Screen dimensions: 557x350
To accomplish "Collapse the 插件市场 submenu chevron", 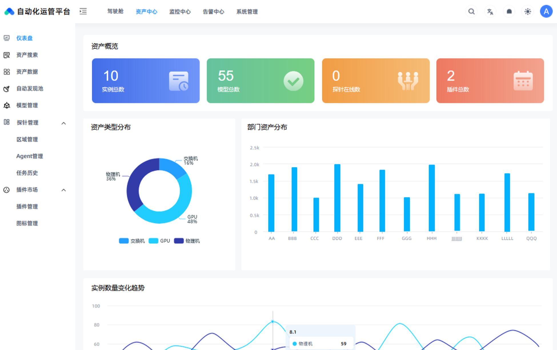I will click(x=64, y=190).
